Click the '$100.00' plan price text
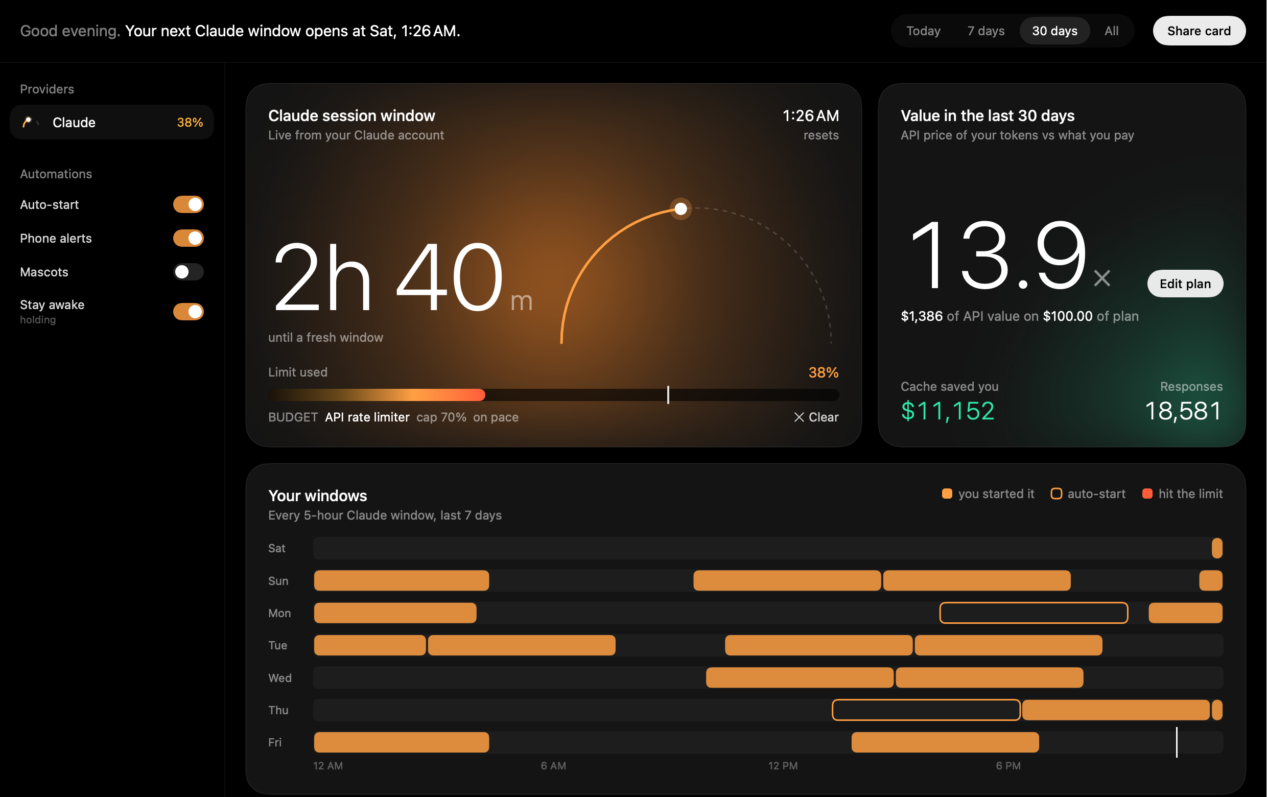This screenshot has height=797, width=1267. (x=1068, y=316)
